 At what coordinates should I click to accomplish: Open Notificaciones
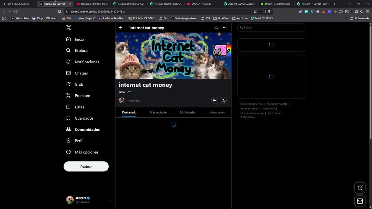(83, 62)
